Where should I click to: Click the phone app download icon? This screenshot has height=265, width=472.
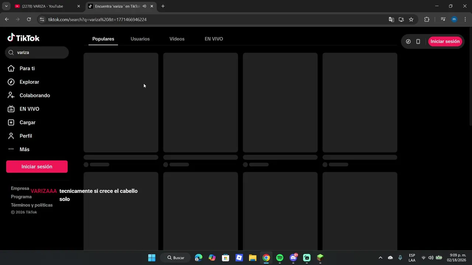coord(418,42)
